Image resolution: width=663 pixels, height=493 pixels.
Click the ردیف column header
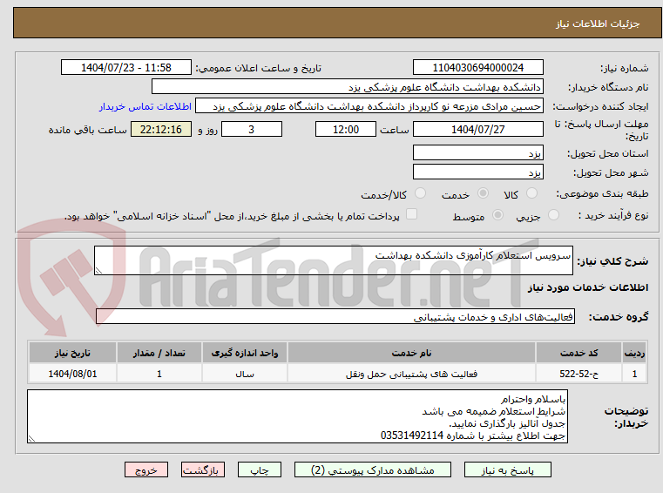(634, 353)
